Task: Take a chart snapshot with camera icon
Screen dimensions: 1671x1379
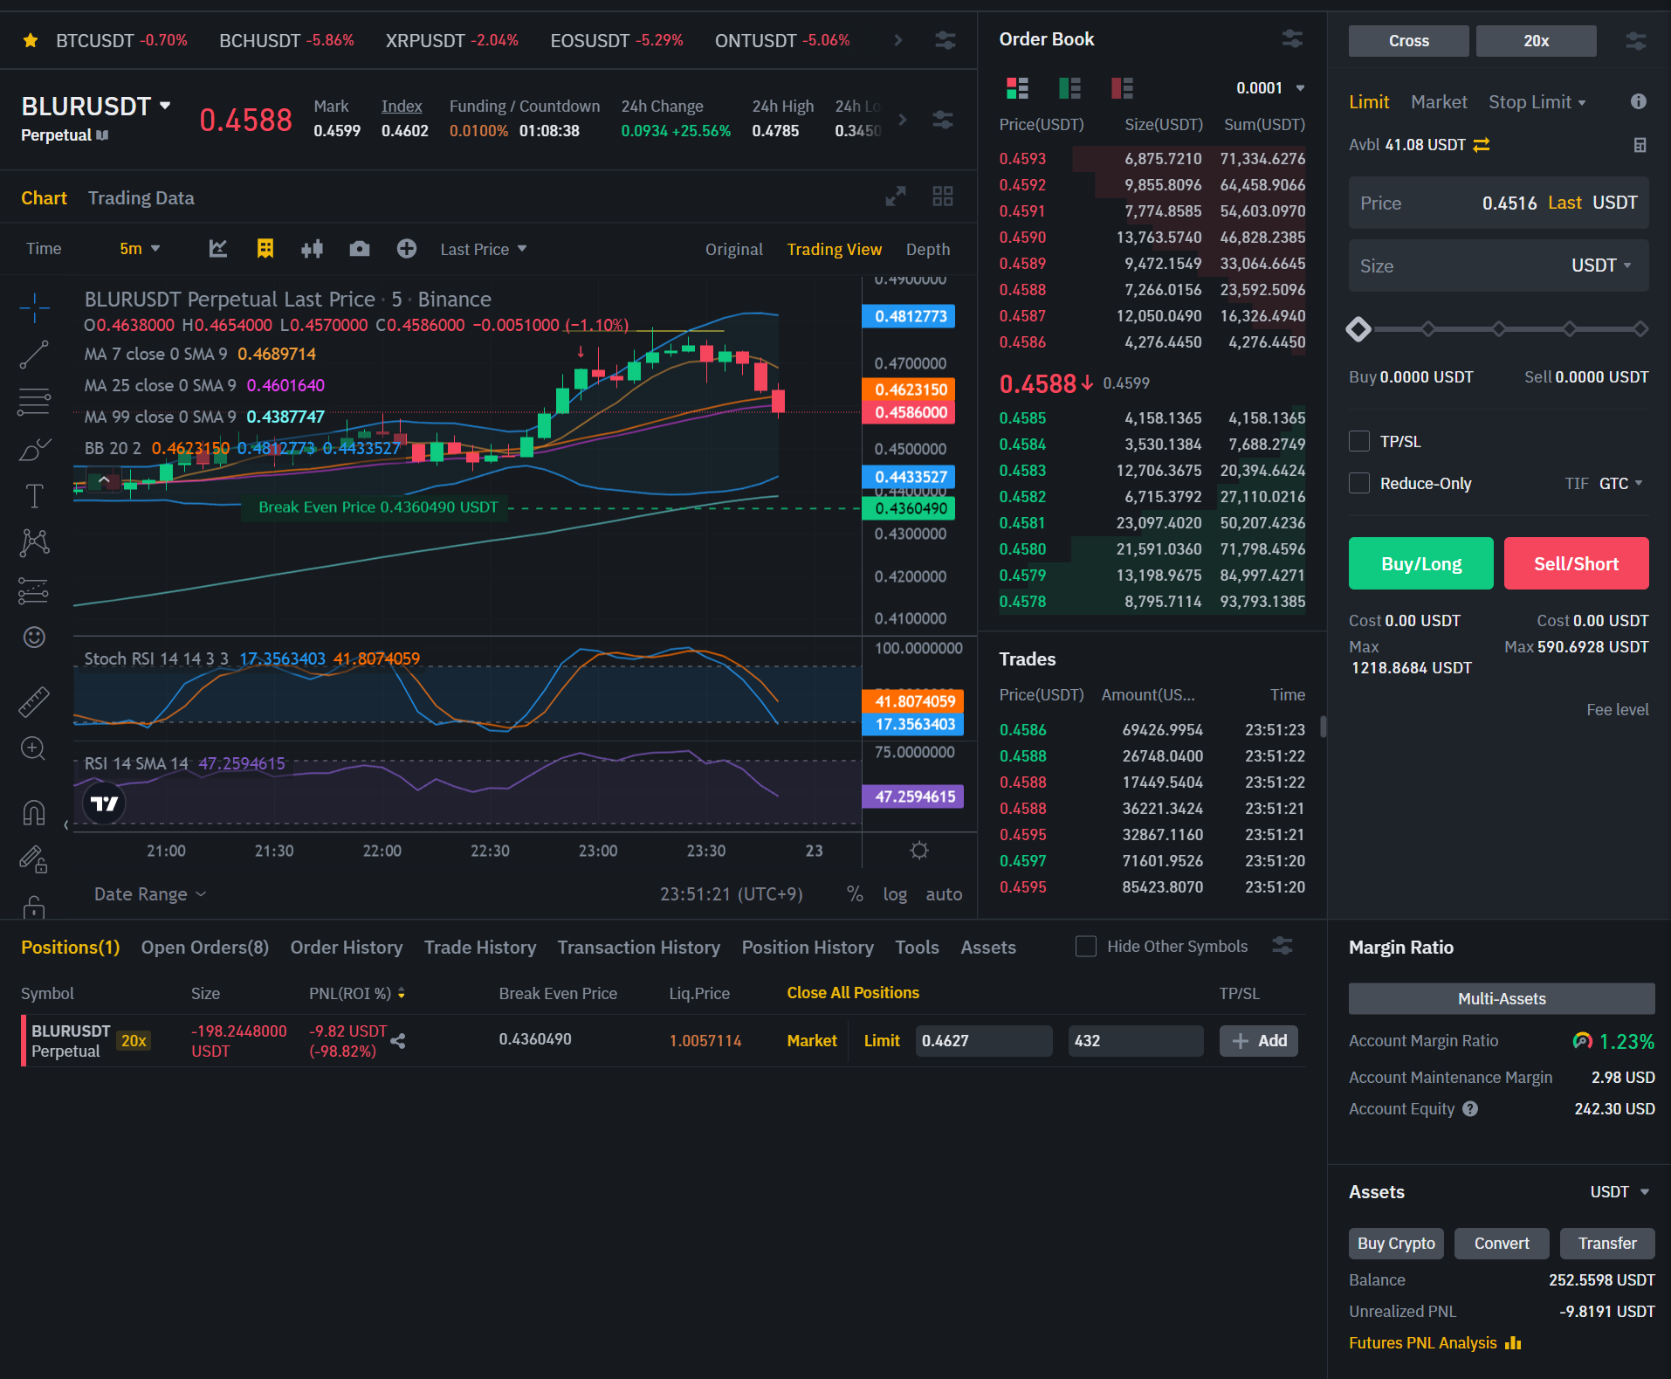Action: pos(360,249)
